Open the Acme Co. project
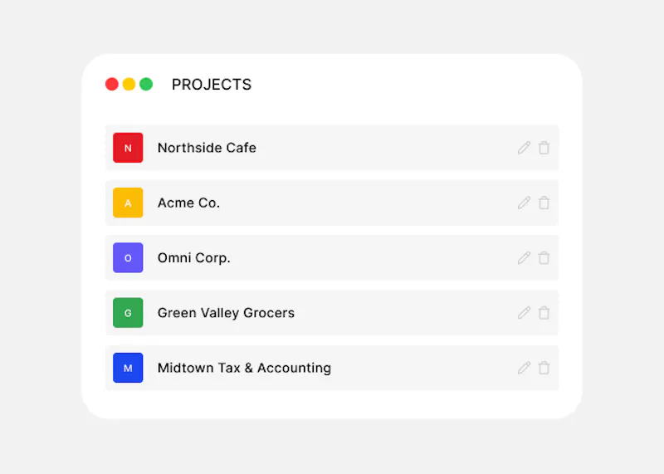Viewport: 664px width, 474px height. (x=332, y=203)
